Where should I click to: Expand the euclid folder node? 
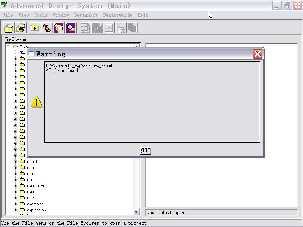pos(15,198)
